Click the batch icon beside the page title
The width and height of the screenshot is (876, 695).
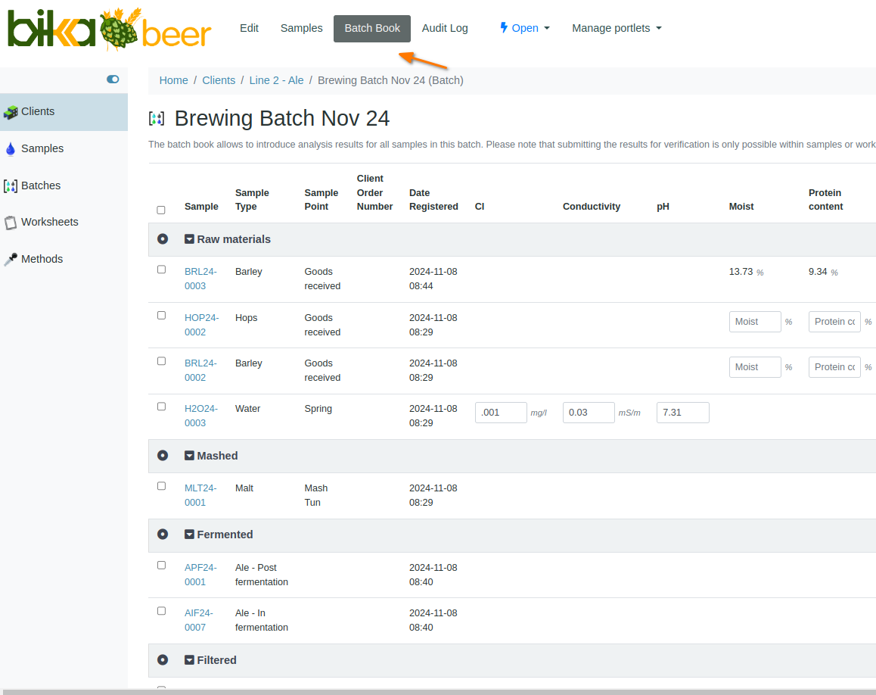click(157, 119)
